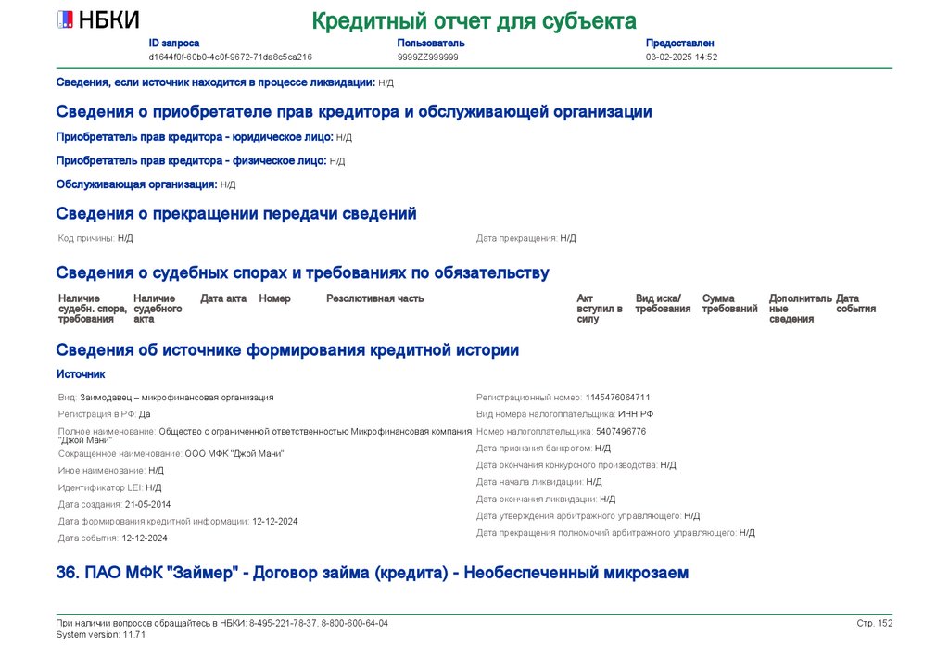Click heading 'Сведения о судебных спорах и требованиях'
Image resolution: width=949 pixels, height=671 pixels.
click(303, 272)
